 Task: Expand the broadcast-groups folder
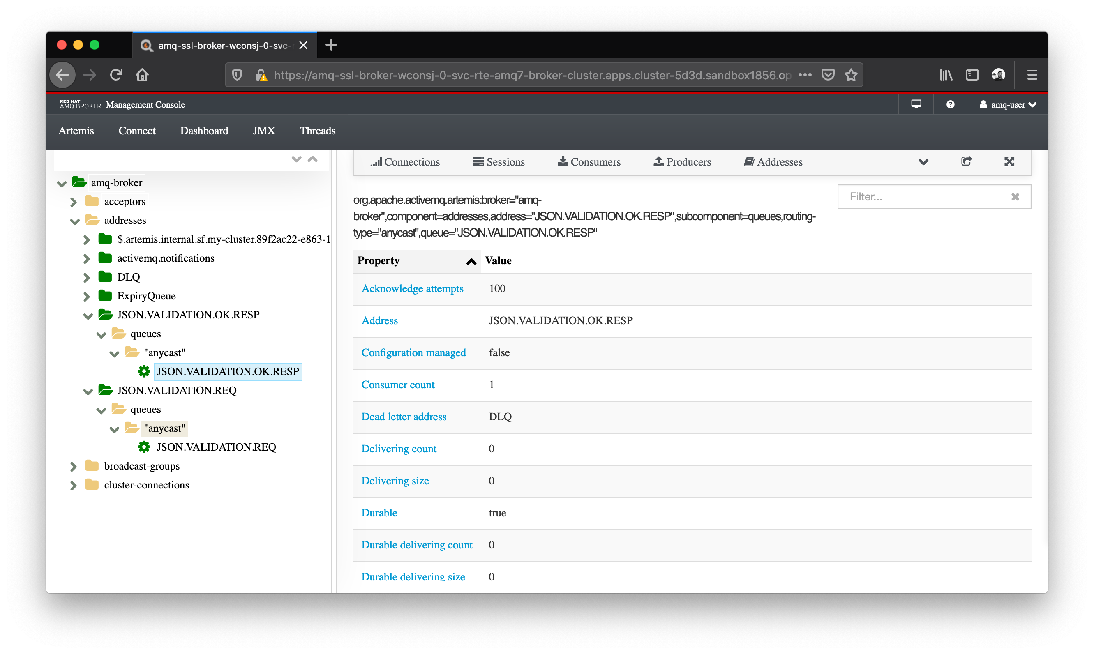point(74,466)
